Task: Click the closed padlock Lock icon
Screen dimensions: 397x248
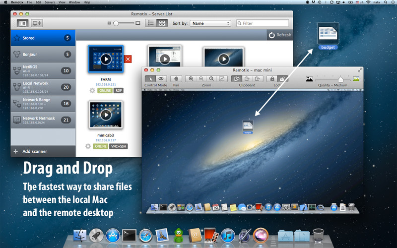Action: coord(272,79)
